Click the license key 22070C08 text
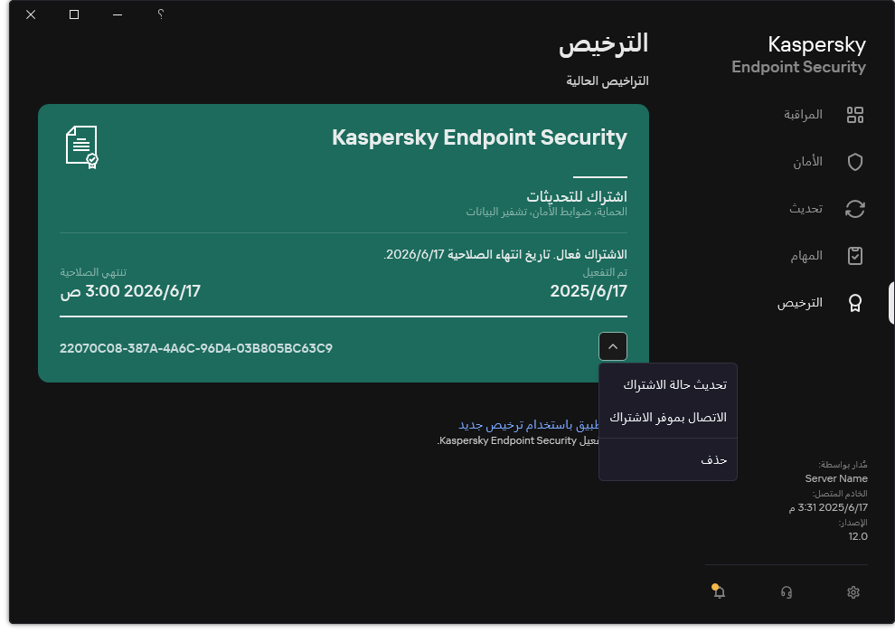 [196, 348]
